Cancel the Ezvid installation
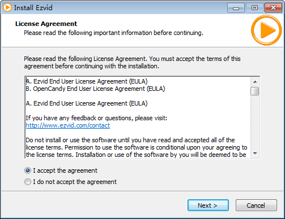The height and width of the screenshot is (219, 285). pyautogui.click(x=256, y=205)
